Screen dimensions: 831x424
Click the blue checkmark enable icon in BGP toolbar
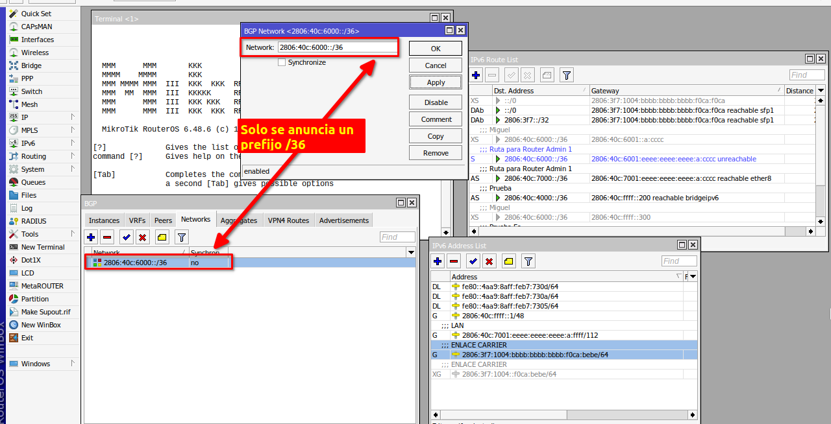126,237
